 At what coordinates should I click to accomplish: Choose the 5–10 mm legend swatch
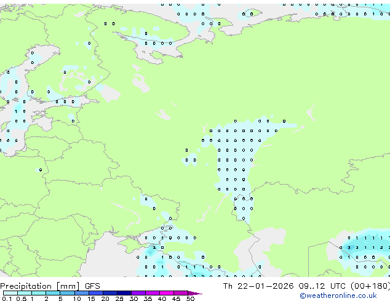click(x=67, y=293)
